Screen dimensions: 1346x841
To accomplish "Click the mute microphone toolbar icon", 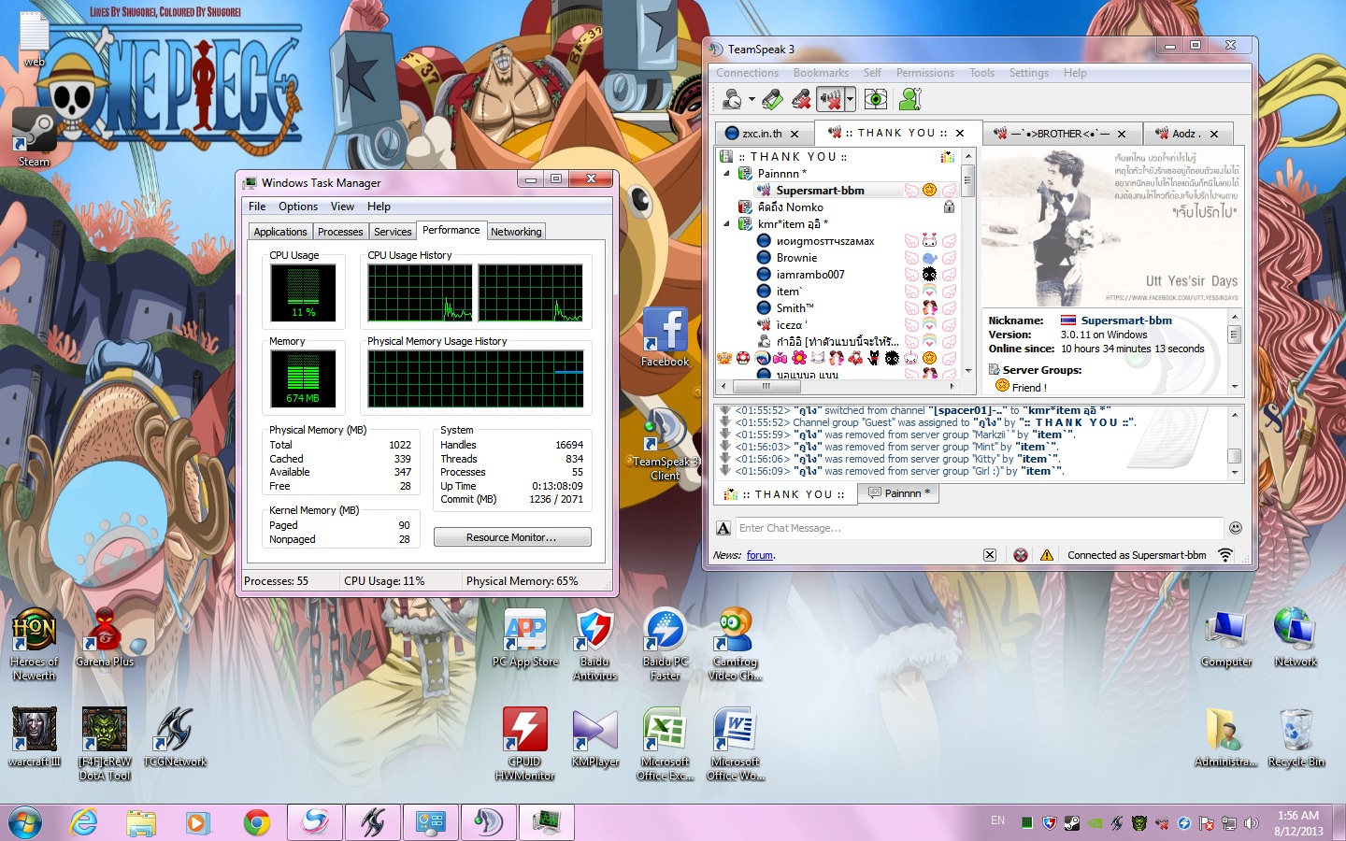I will click(801, 98).
